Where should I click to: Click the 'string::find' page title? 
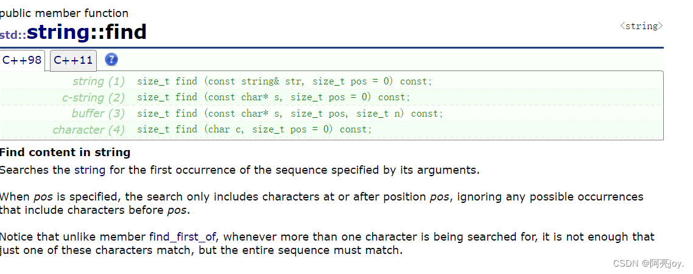(x=86, y=32)
